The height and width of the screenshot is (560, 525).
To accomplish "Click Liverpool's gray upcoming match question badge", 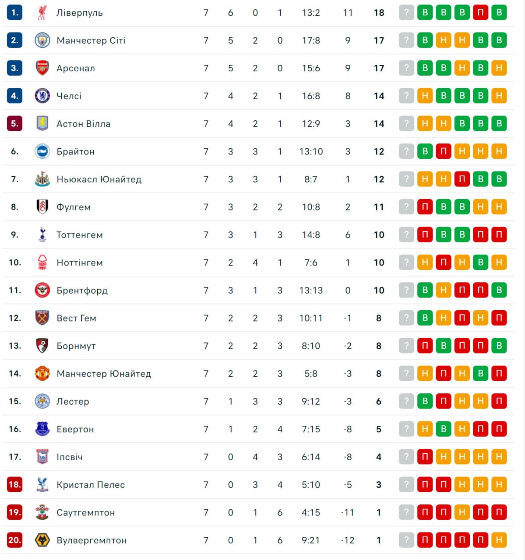I will click(406, 13).
